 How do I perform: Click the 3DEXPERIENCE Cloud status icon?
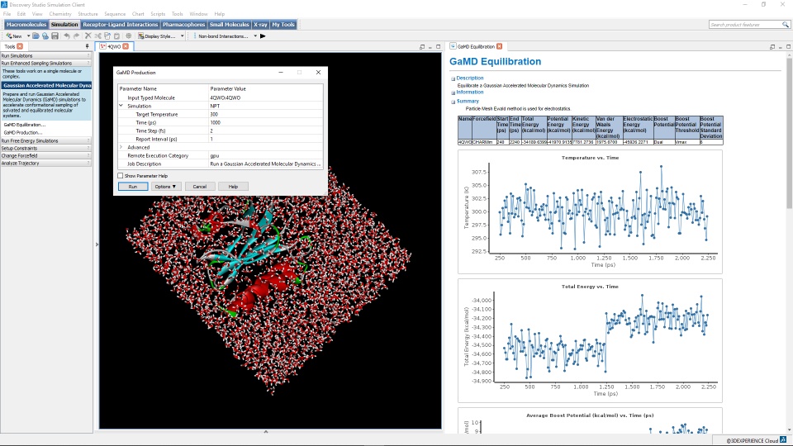point(783,440)
